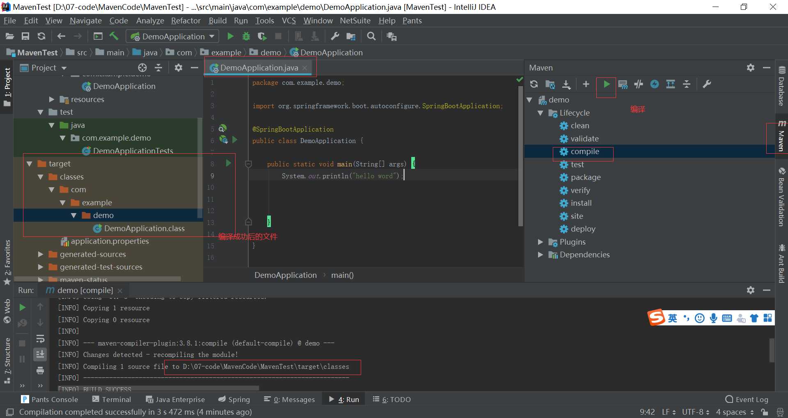Rerun the Maven compile in Run panel

[23, 307]
